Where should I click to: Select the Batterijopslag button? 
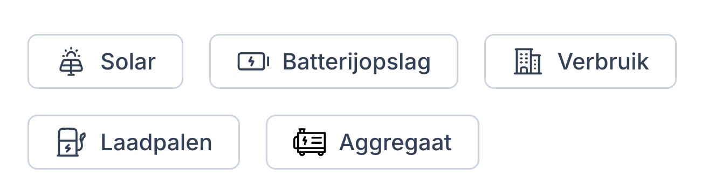334,61
